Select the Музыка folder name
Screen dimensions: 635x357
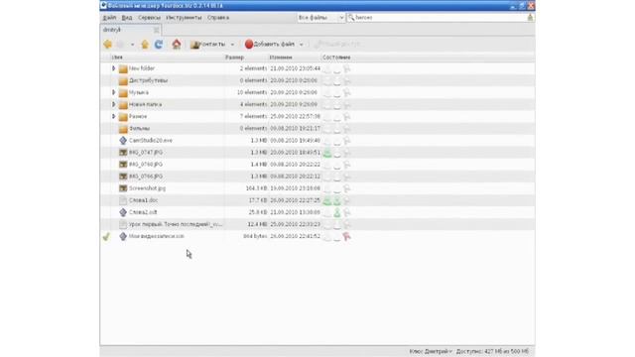tap(139, 92)
